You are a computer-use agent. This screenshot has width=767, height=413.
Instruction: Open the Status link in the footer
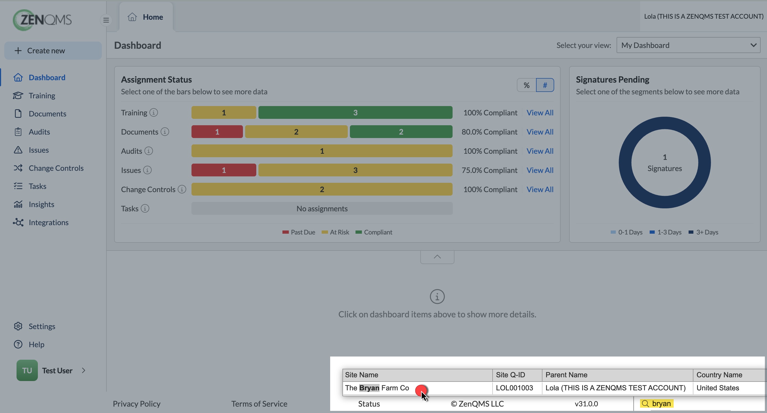click(369, 404)
